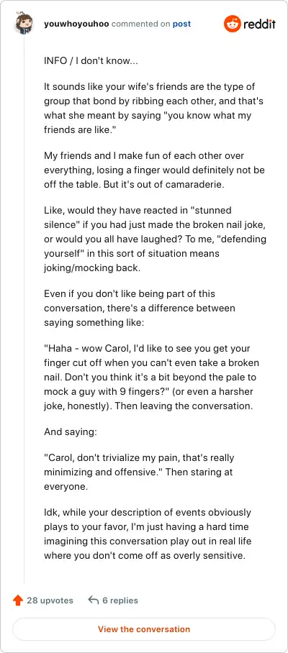Select the 28 upvotes count

point(50,600)
